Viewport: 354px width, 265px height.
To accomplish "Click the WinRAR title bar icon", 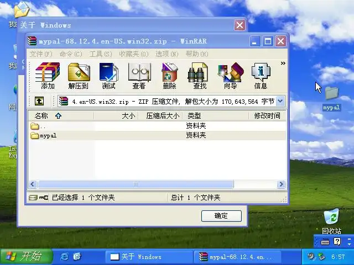I will (32, 41).
